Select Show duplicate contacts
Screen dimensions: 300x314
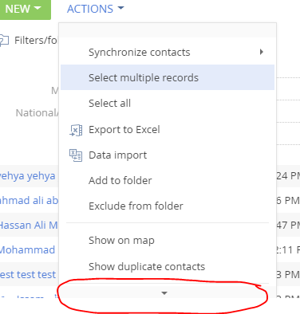click(168, 266)
